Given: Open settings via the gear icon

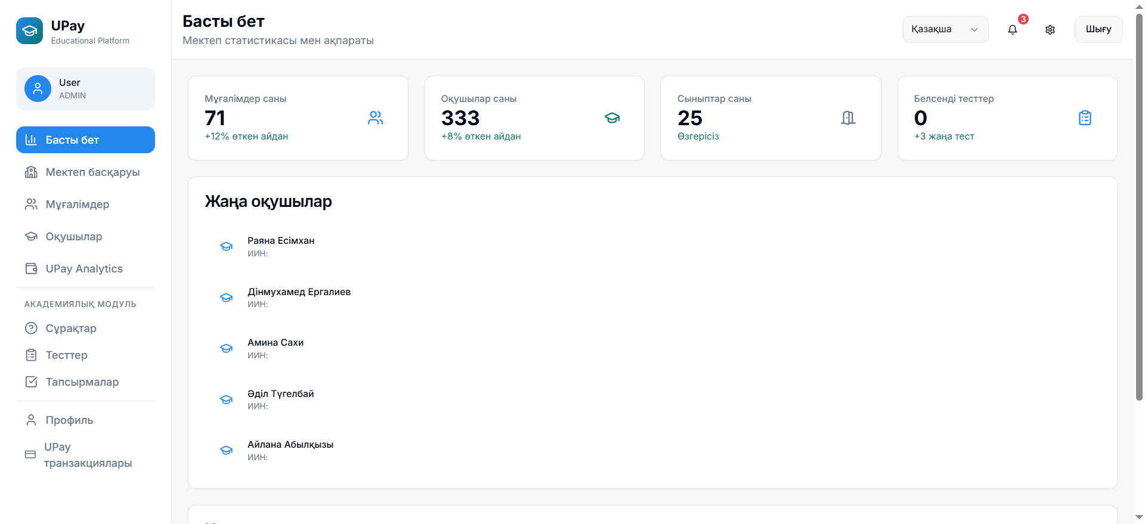Looking at the screenshot, I should [x=1050, y=30].
